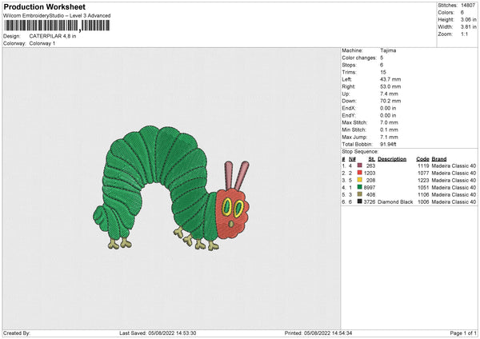480x339 pixels.
Task: Click 'Page 1 of 1' in the footer
Action: tap(463, 333)
